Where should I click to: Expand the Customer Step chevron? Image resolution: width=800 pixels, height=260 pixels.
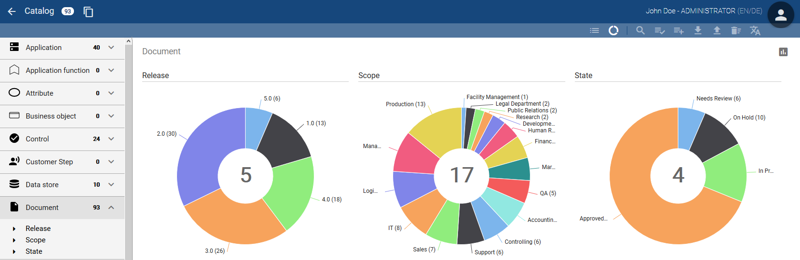coord(111,161)
